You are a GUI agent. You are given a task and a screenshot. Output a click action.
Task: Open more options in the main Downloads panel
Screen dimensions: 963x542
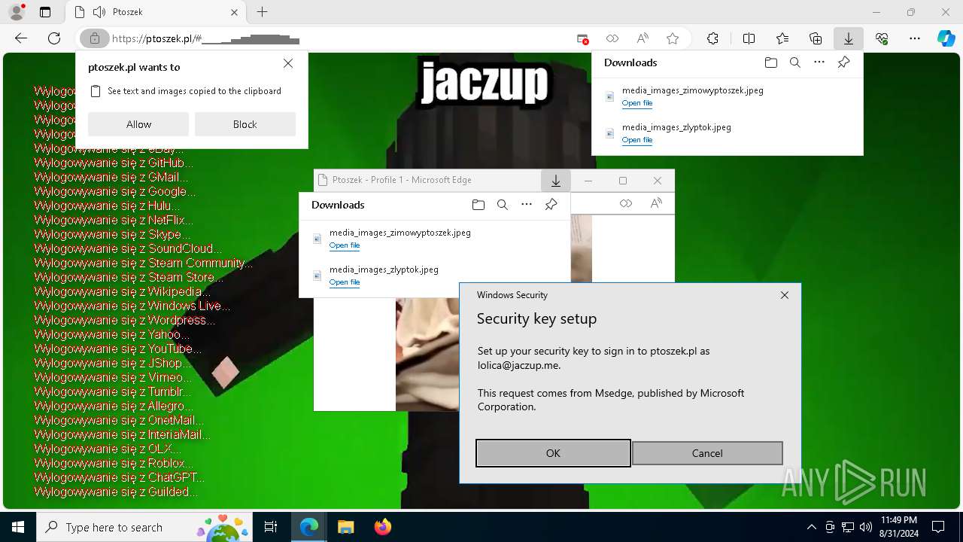[x=819, y=62]
